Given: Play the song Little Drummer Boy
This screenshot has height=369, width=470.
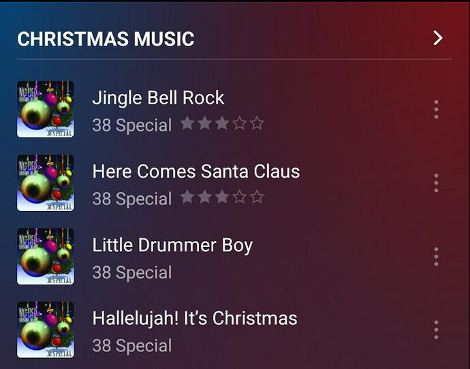Looking at the screenshot, I should [x=172, y=246].
